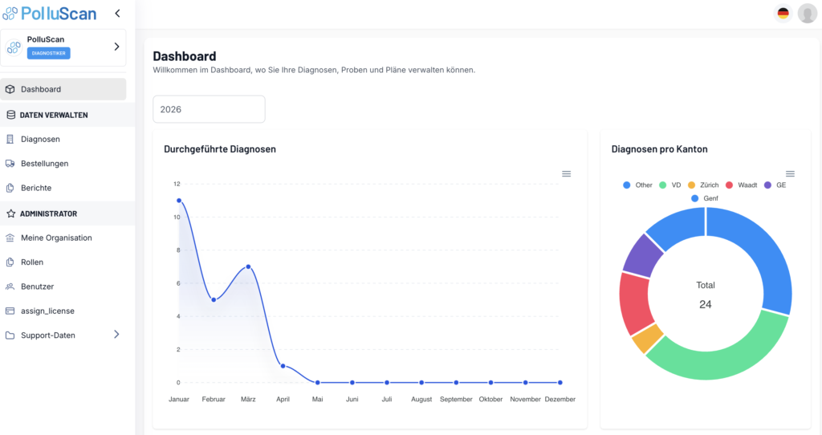
Task: Open the Durchgeführte Diagnosen chart hamburger menu
Action: click(x=566, y=173)
